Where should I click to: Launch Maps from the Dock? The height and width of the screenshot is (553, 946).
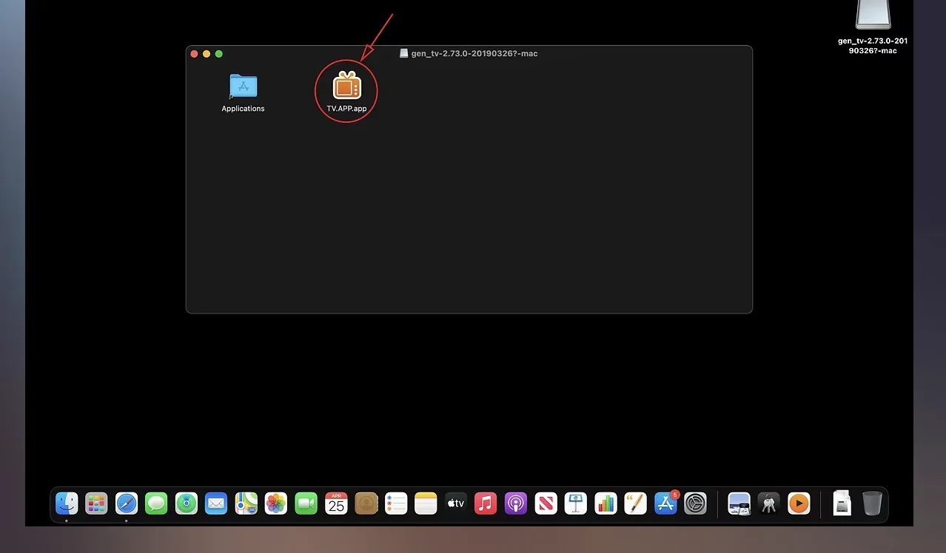[246, 503]
